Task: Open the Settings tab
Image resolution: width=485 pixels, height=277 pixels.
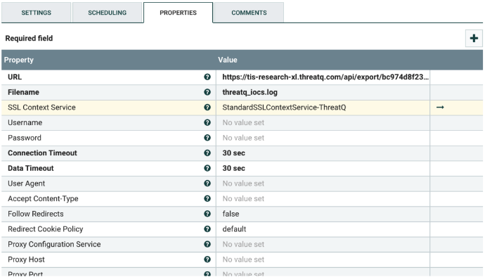Action: [x=36, y=13]
